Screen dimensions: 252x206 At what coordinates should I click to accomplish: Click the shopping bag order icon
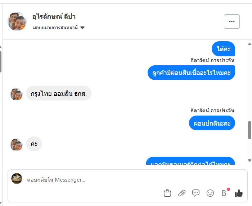tap(167, 193)
